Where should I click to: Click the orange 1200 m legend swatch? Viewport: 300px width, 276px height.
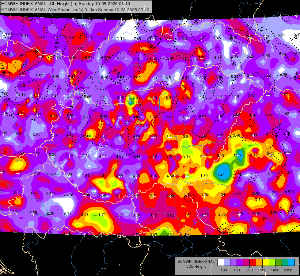pyautogui.click(x=259, y=262)
